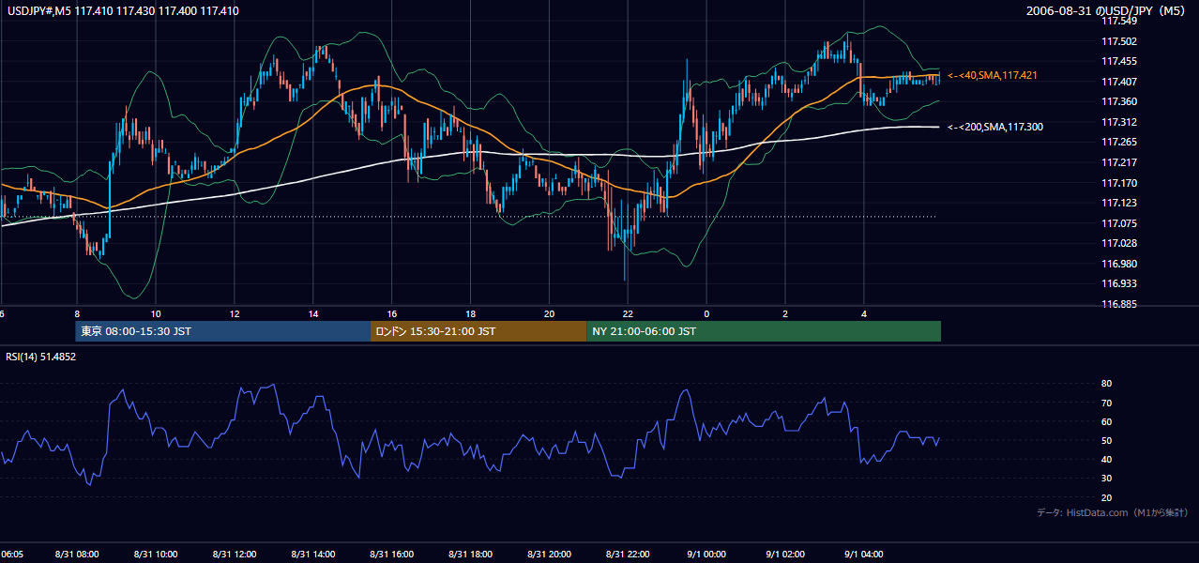Click price axis label 116.933
Viewport: 1199px width, 563px height.
[x=1117, y=283]
